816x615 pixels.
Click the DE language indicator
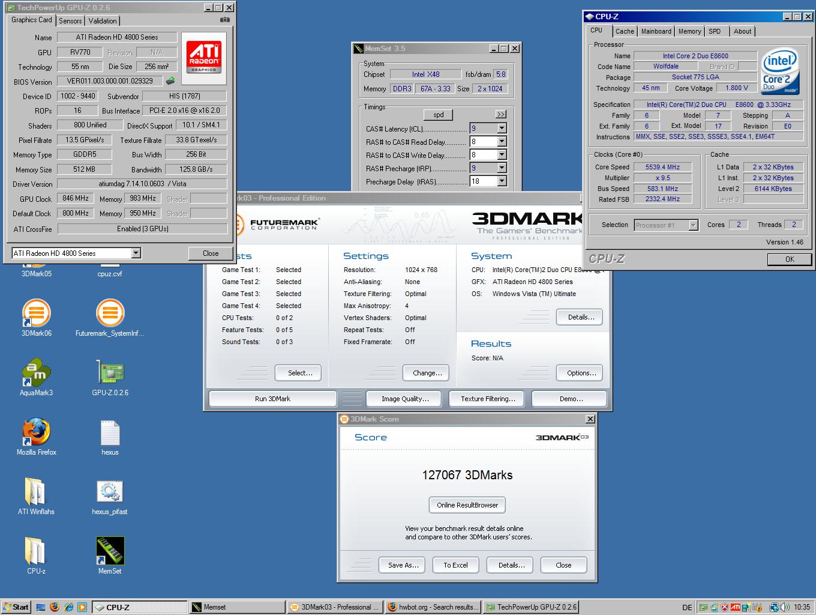[x=686, y=607]
